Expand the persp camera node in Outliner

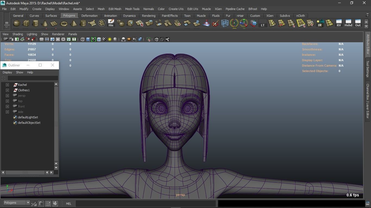pos(8,96)
